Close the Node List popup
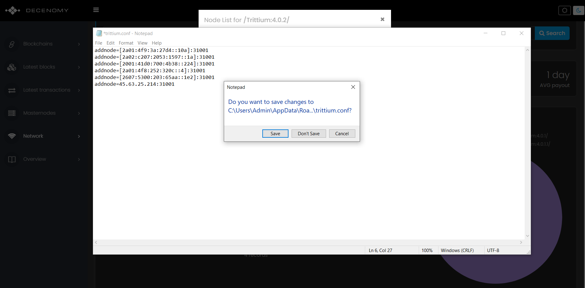 pos(382,19)
